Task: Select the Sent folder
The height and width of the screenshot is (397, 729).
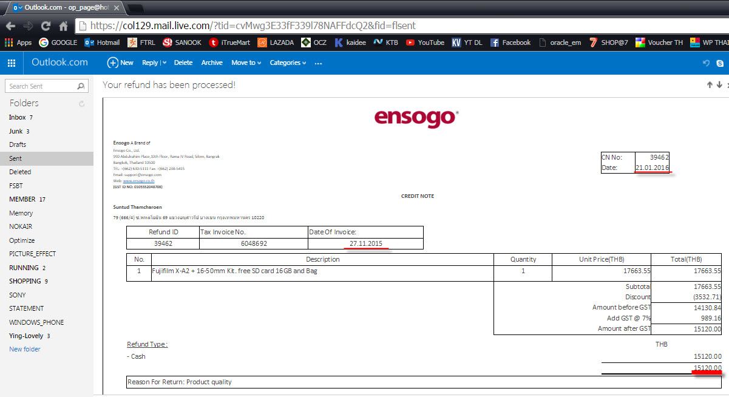Action: point(47,158)
